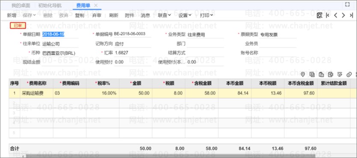Viewport: 357px width, 158px height.
Task: Click the 放弃 toolbar button
Action: [63, 15]
